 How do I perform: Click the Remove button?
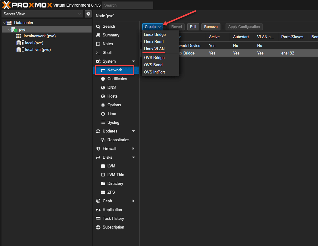(x=211, y=27)
